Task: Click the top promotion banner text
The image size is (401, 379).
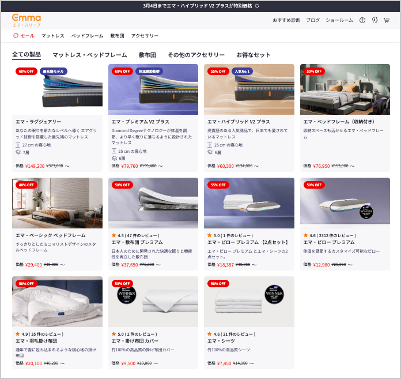Action: pyautogui.click(x=198, y=6)
